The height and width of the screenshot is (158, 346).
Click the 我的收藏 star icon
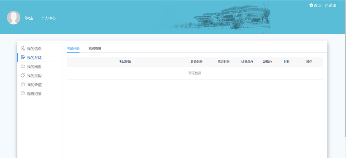click(x=23, y=84)
